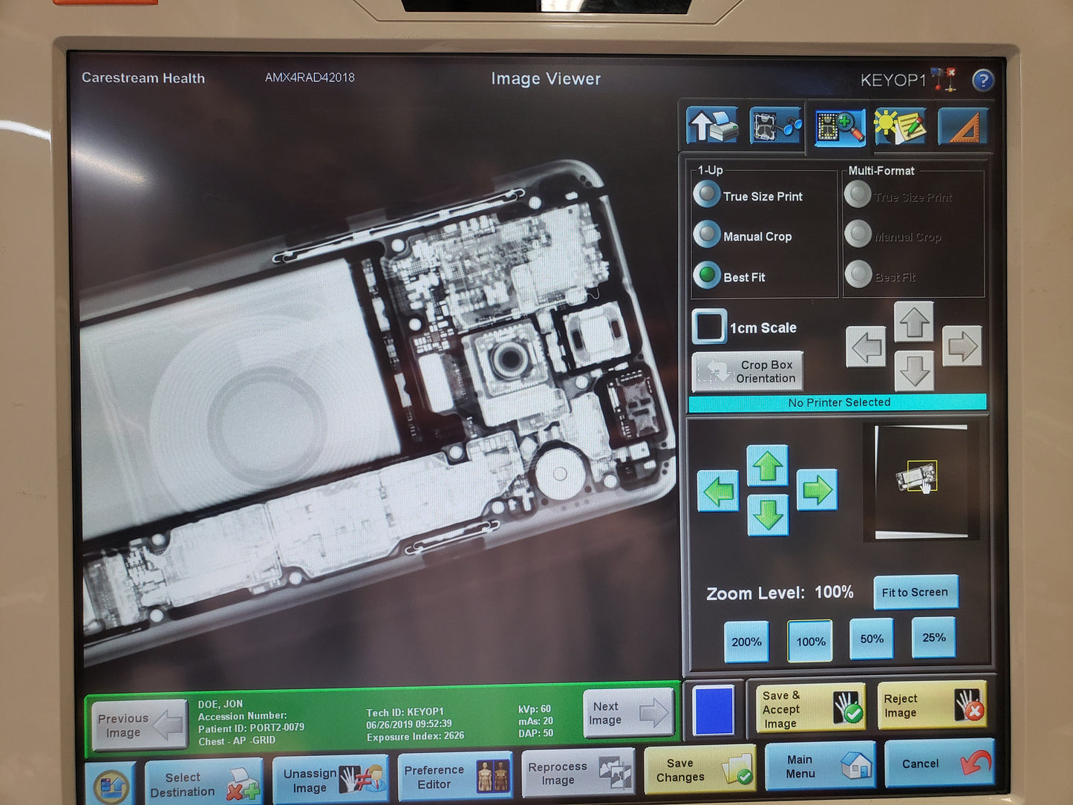Click the solid blue color square

713,710
